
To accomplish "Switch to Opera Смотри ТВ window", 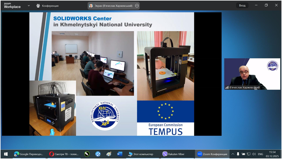I will coord(63,154).
